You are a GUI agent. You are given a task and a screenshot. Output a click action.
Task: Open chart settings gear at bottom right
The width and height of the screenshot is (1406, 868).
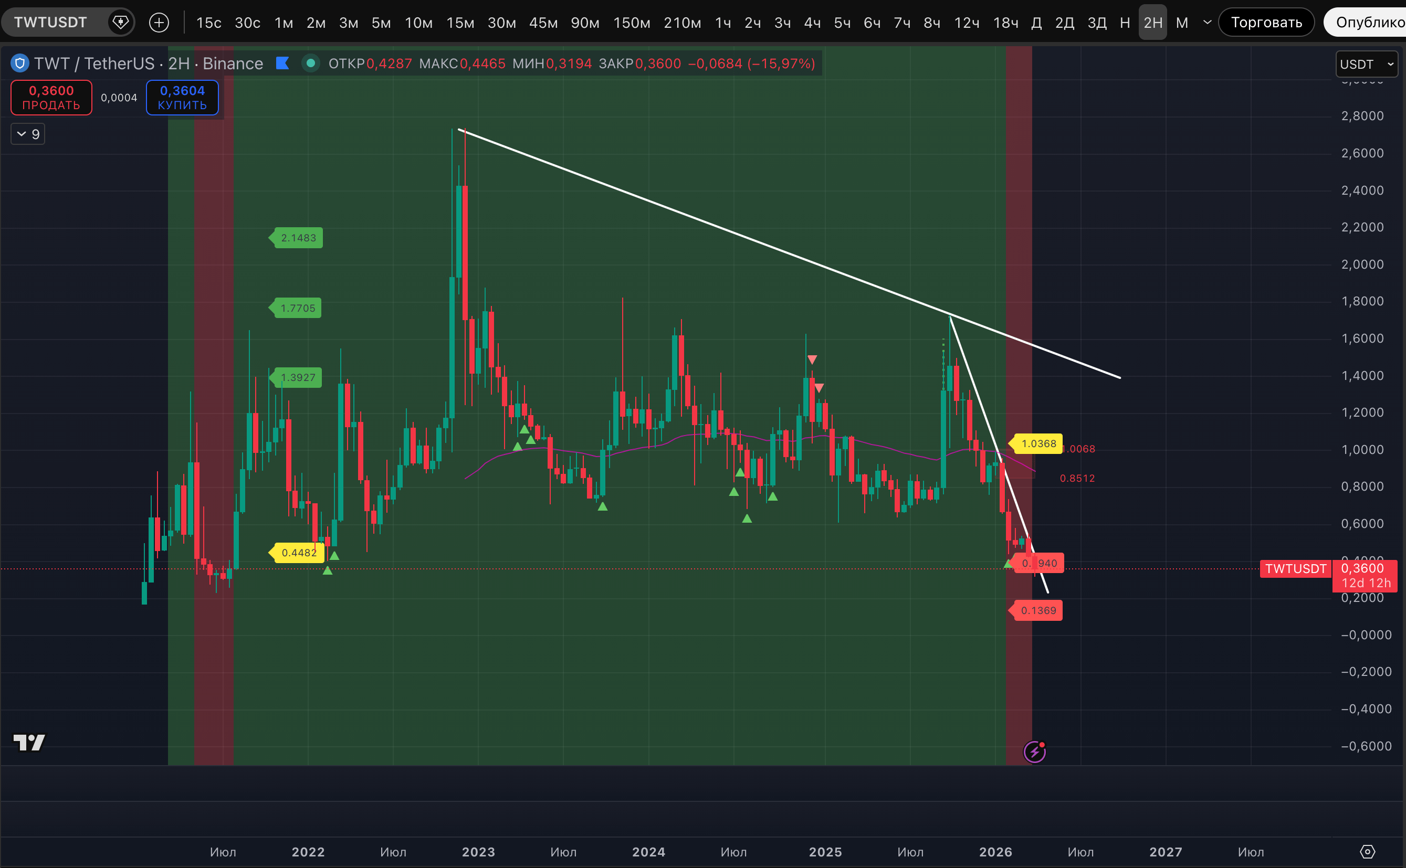tap(1368, 852)
